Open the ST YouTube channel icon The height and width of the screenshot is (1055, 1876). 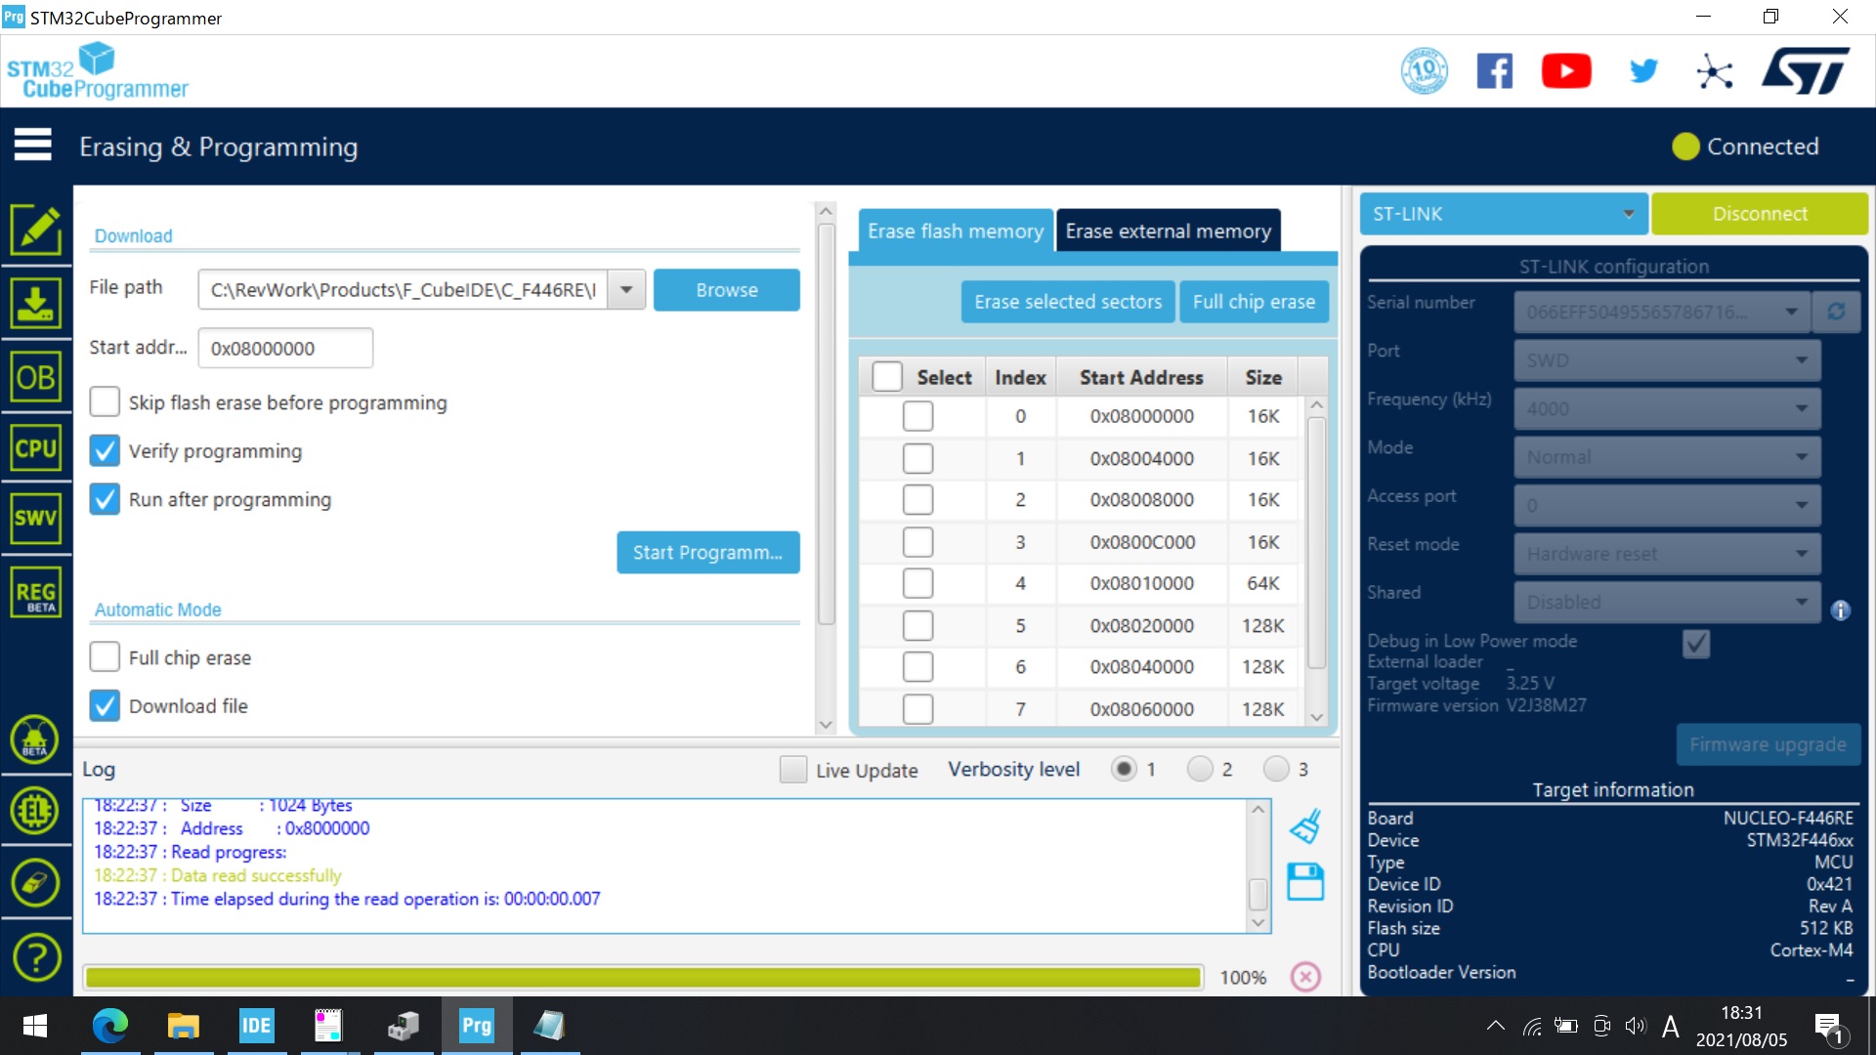point(1566,71)
